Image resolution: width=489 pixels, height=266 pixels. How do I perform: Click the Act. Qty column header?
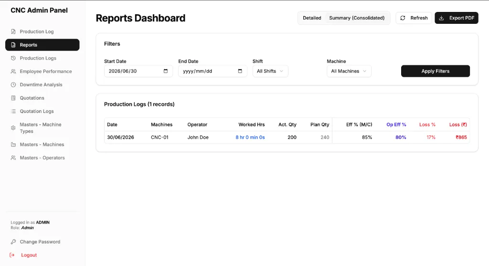(x=287, y=124)
